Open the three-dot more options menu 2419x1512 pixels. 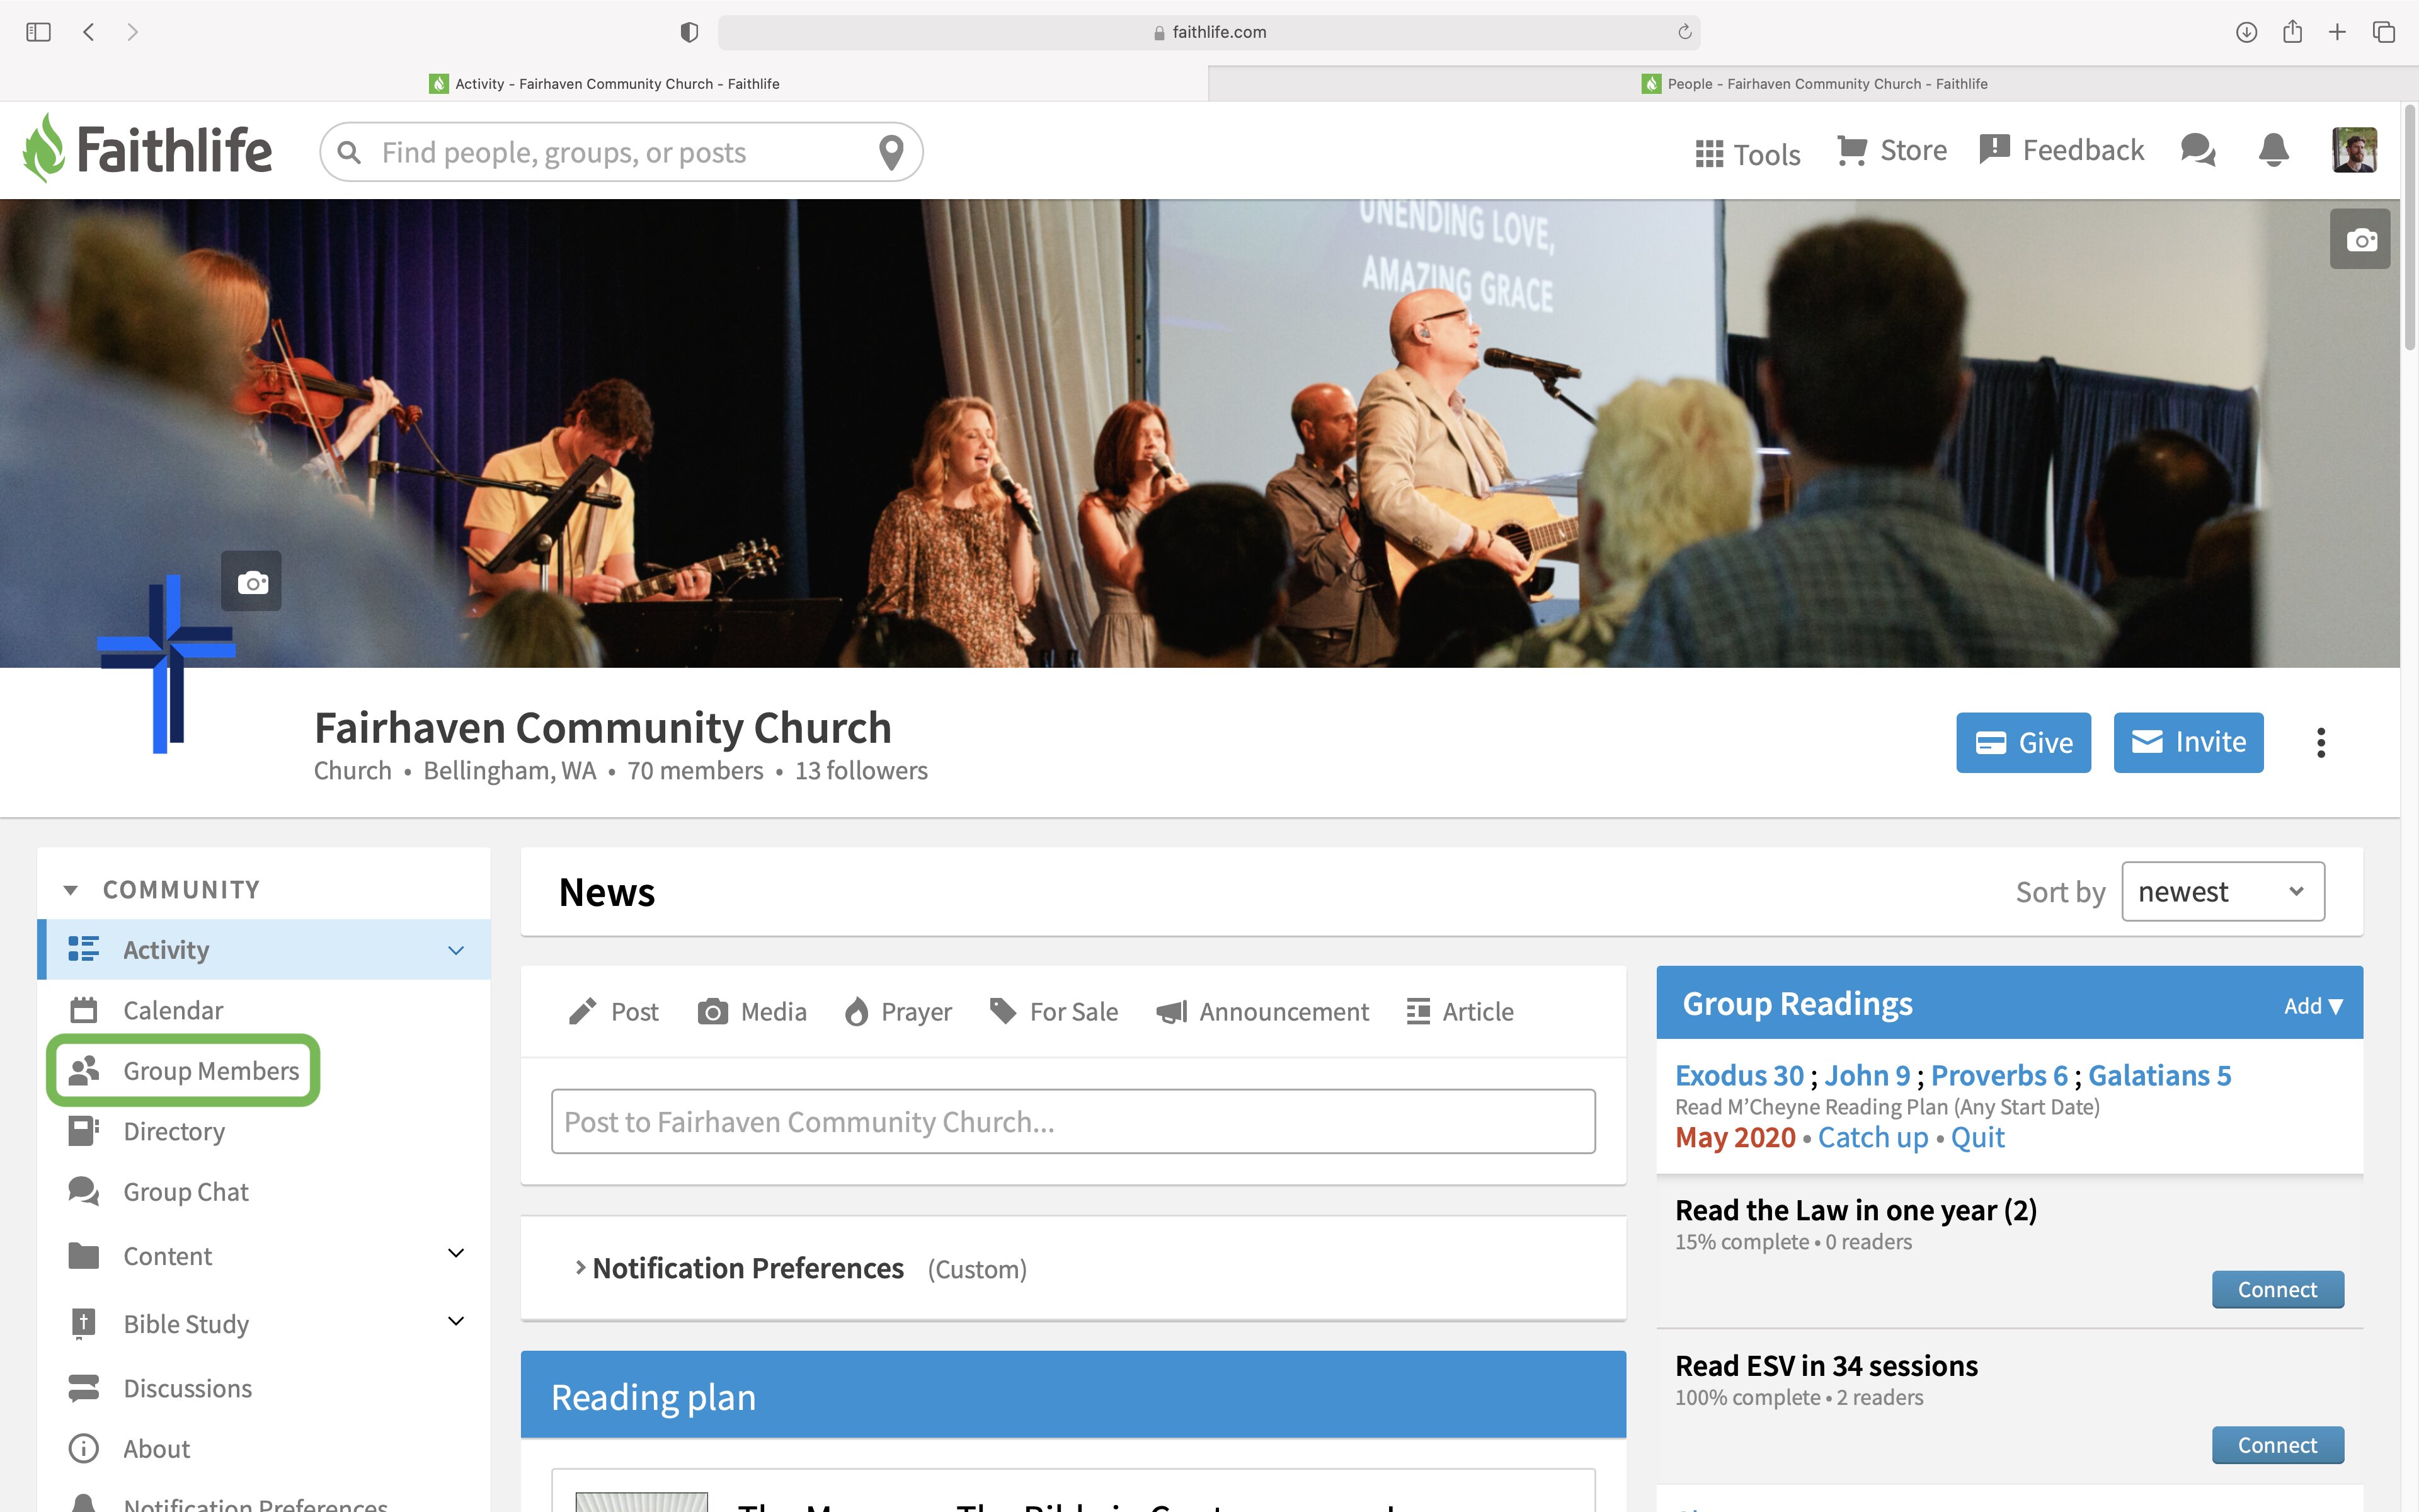click(2321, 743)
